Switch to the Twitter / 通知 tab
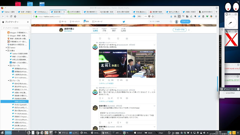240x135 pixels. [8, 12]
